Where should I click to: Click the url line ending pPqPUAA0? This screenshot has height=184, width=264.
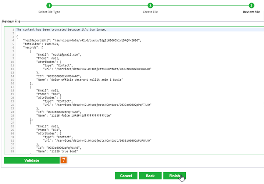(97, 141)
